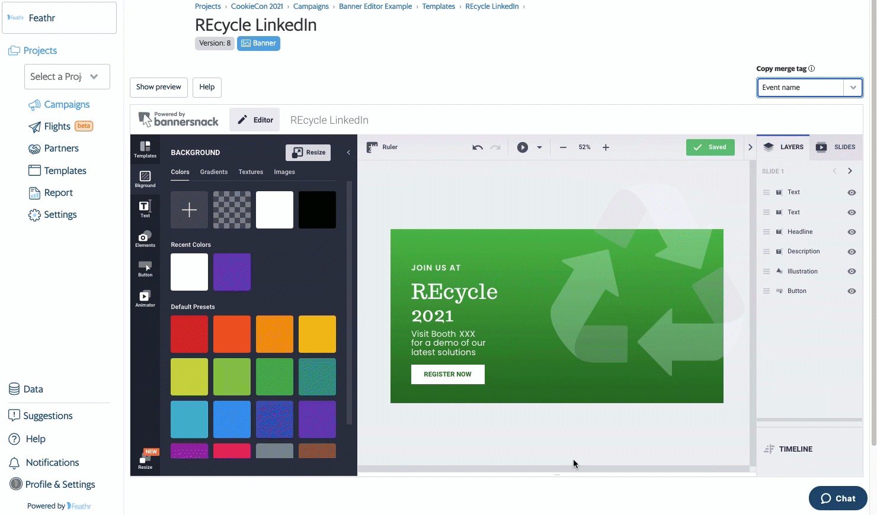Hide the Headline layer
This screenshot has height=515, width=877.
(x=852, y=232)
